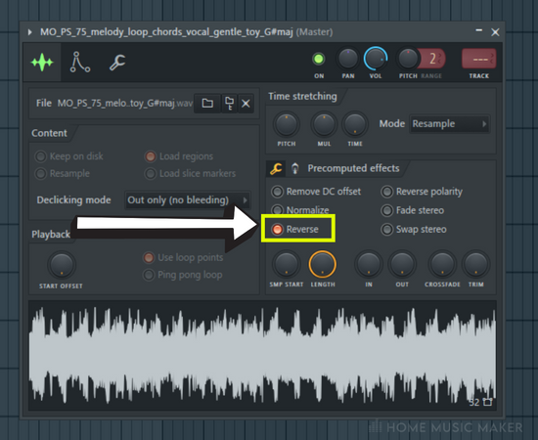Adjust the channel PITCH knob

[408, 59]
